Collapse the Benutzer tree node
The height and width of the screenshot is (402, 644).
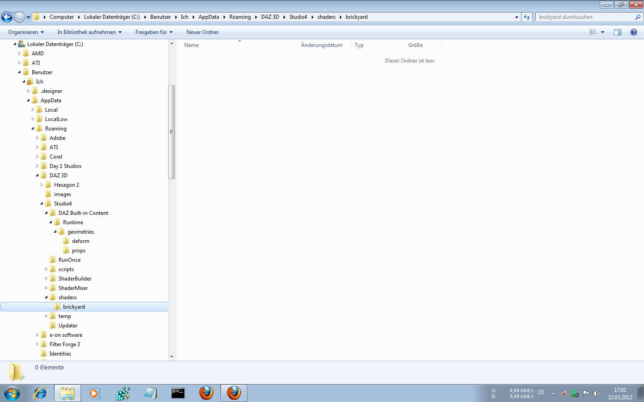[19, 72]
